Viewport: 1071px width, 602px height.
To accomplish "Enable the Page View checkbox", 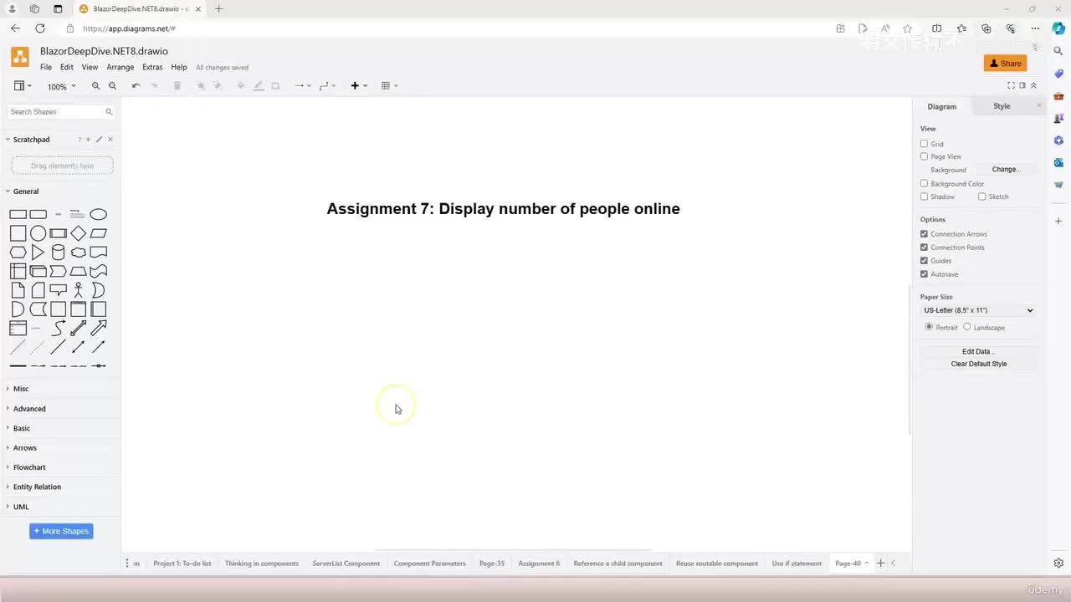I will [x=924, y=156].
